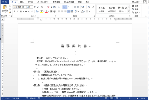149x100 pixels.
Task: Click the yellow text highlight color button
Action: pos(41,11)
